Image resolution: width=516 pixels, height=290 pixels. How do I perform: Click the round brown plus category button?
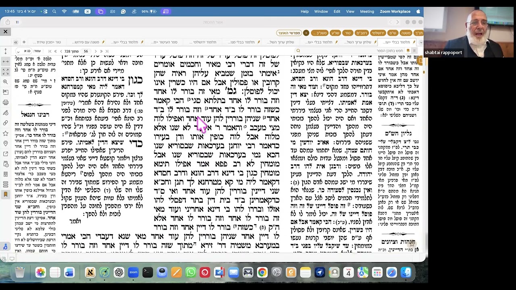(306, 33)
